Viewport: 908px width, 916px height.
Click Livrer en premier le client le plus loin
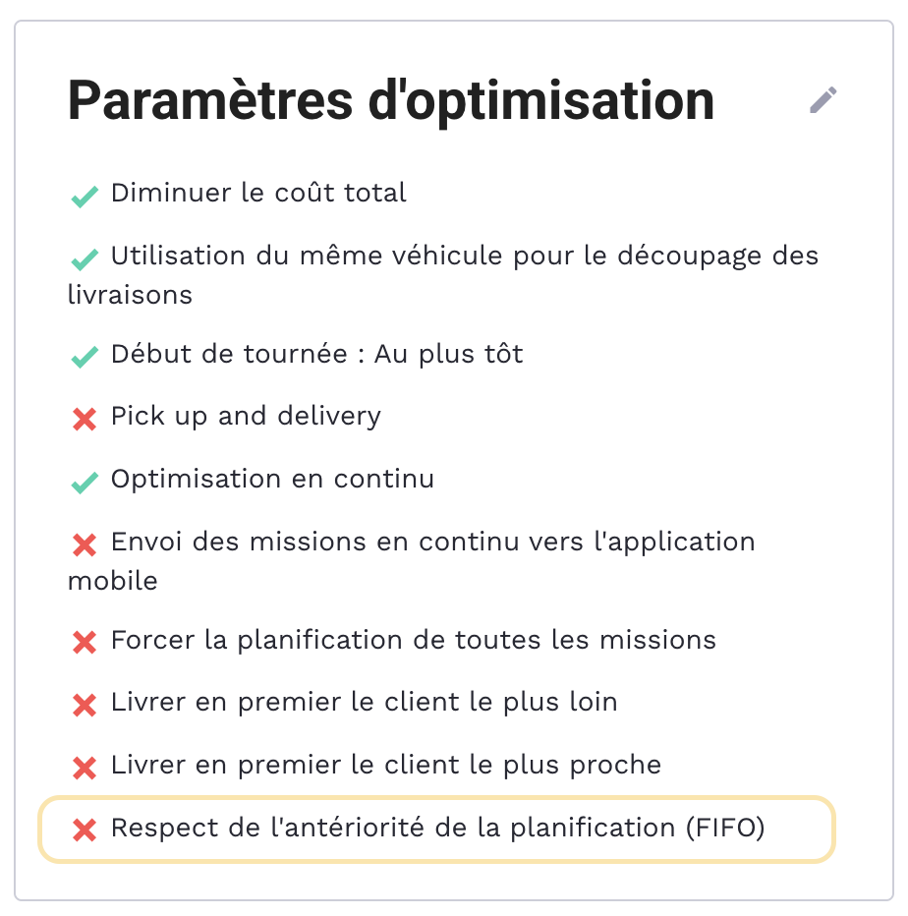pyautogui.click(x=365, y=703)
